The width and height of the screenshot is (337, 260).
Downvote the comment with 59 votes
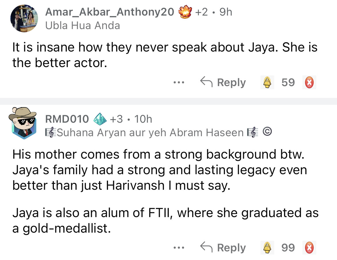pyautogui.click(x=310, y=83)
